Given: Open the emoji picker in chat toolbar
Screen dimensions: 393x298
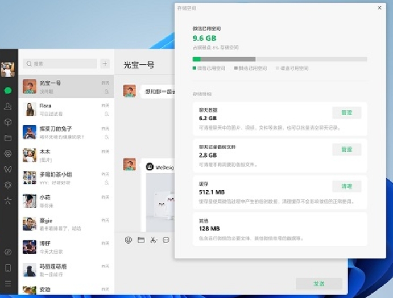Looking at the screenshot, I should [x=129, y=240].
